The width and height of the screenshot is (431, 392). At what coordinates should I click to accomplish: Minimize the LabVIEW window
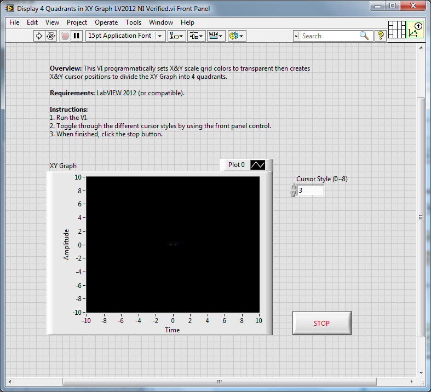(378, 6)
